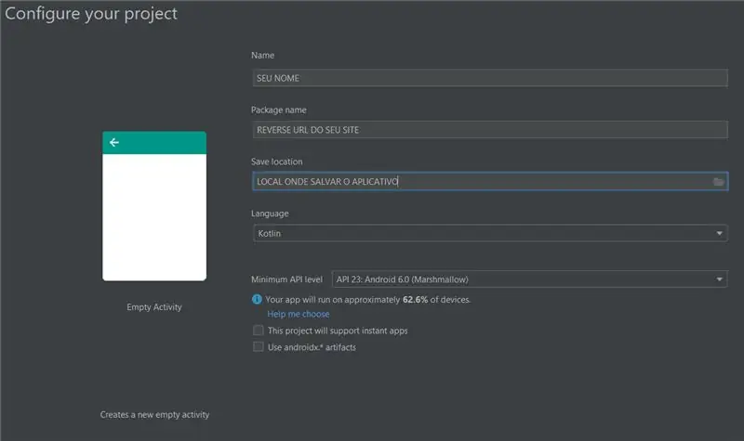Enable 'This project will support instant apps'

tap(259, 331)
